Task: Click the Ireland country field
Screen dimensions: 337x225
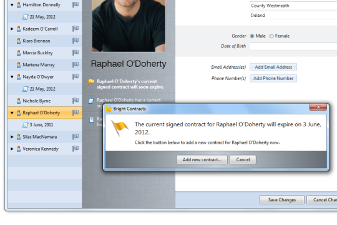Action: tap(293, 15)
